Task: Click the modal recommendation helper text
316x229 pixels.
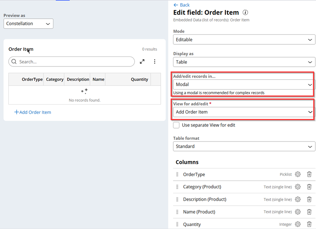Action: [x=219, y=93]
